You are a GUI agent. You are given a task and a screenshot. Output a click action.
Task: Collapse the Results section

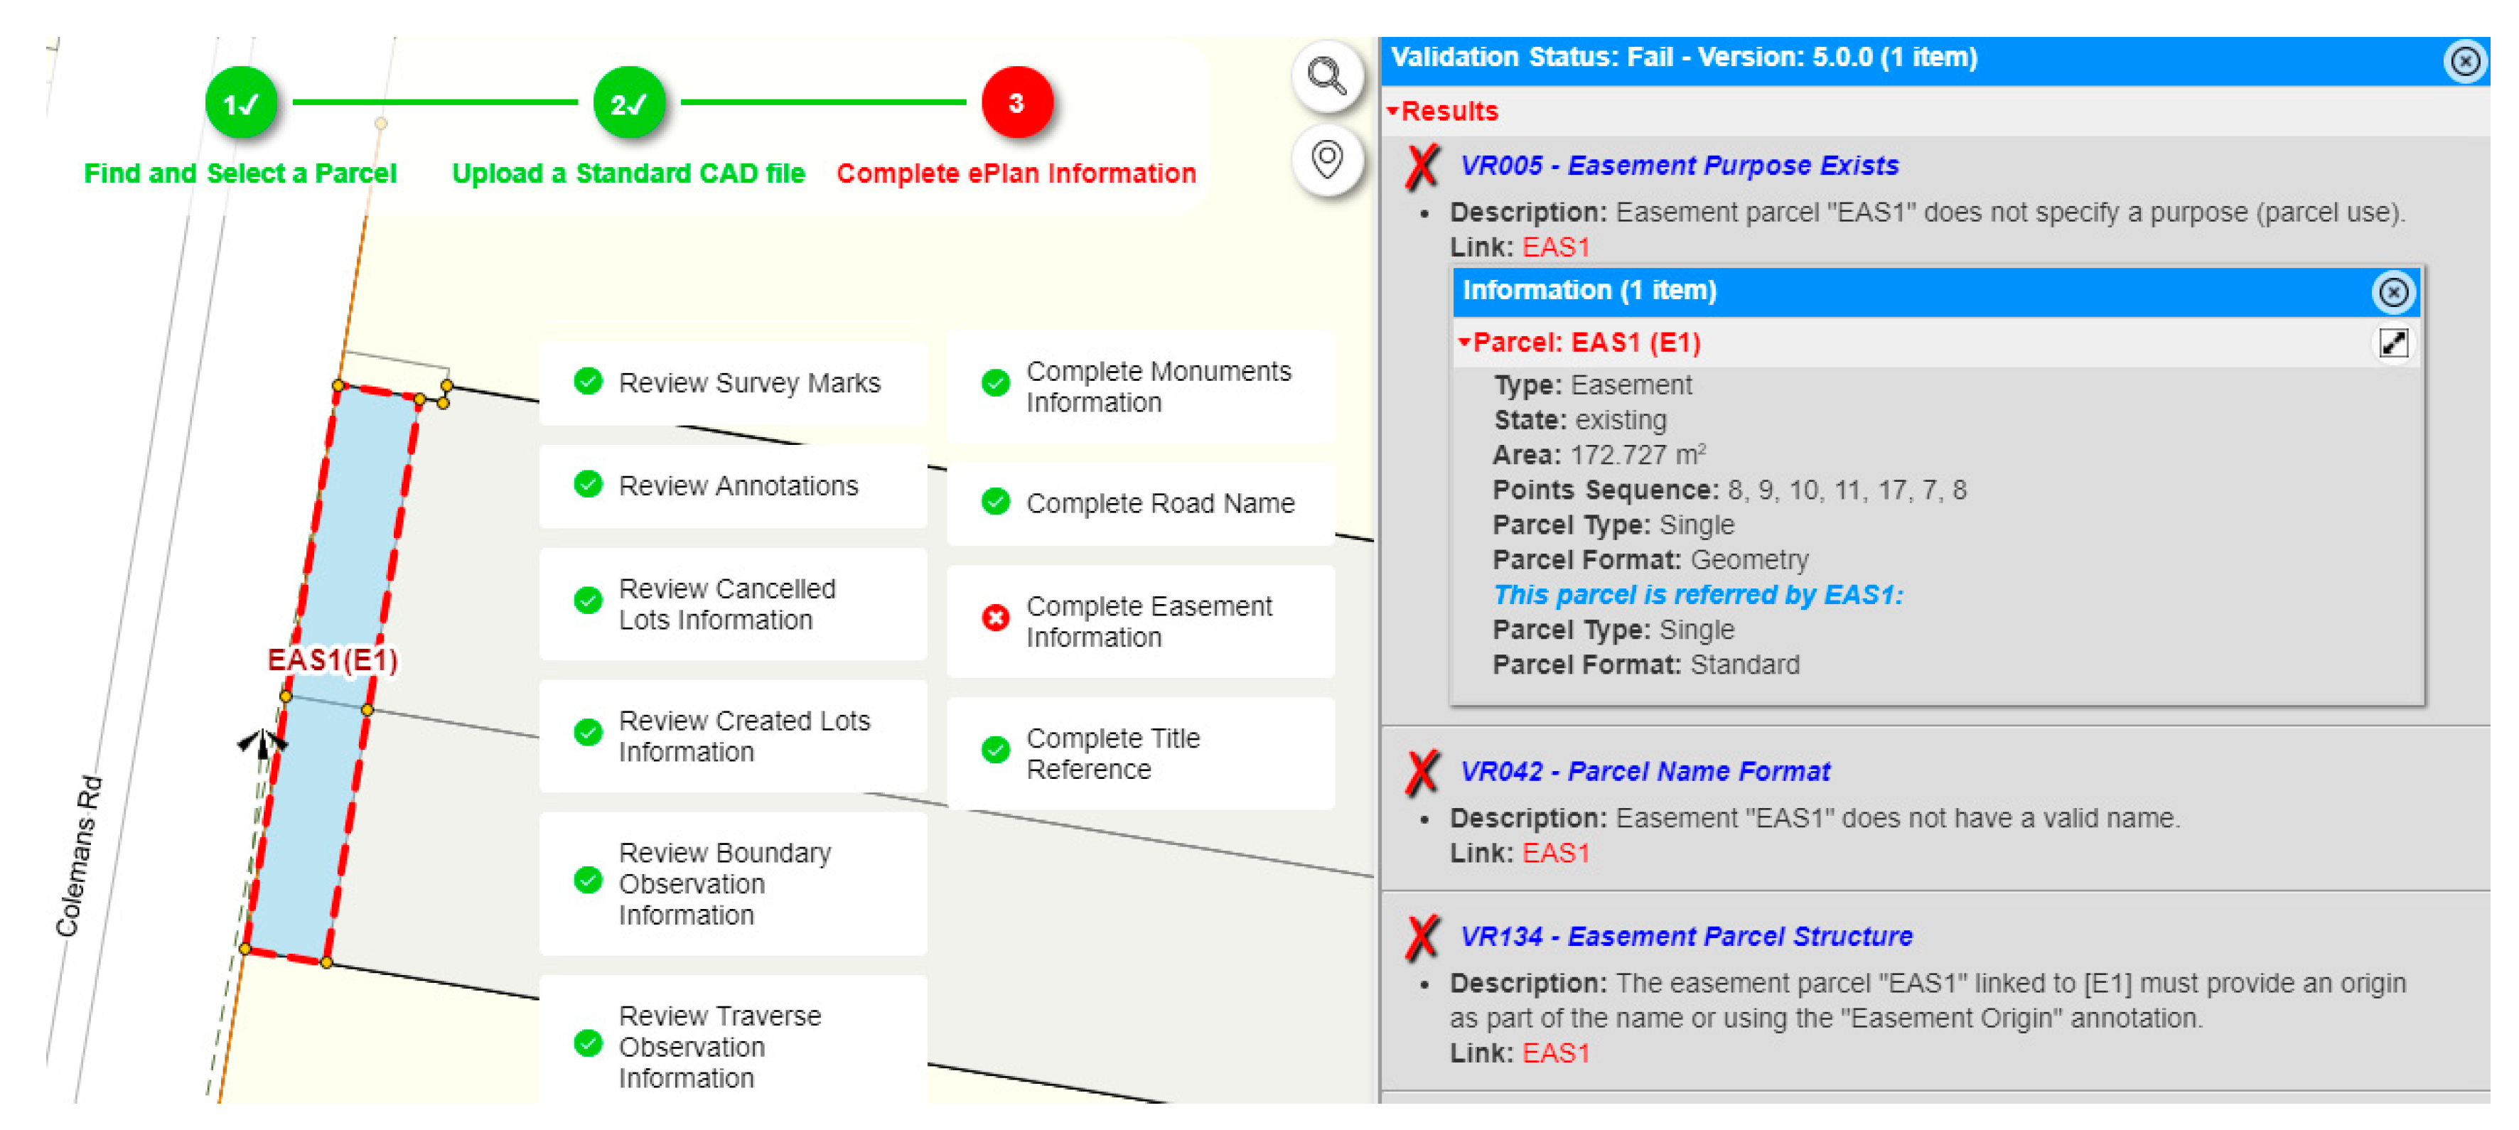[1393, 112]
